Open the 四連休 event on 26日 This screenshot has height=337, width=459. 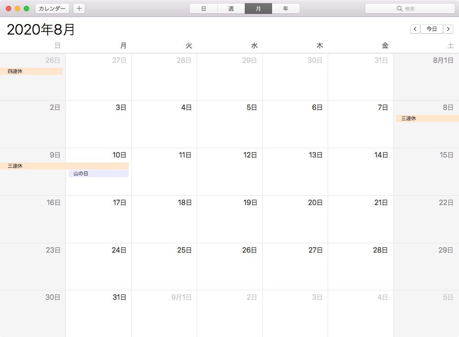[x=31, y=71]
